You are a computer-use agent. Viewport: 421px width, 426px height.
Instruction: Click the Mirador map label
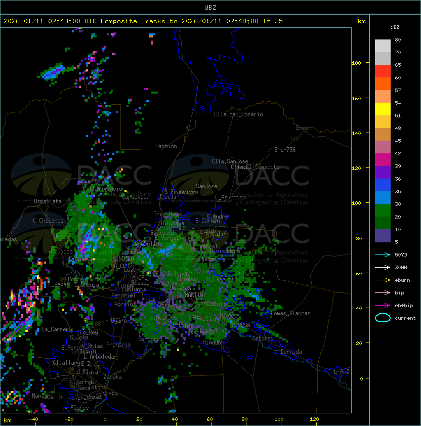click(x=214, y=343)
